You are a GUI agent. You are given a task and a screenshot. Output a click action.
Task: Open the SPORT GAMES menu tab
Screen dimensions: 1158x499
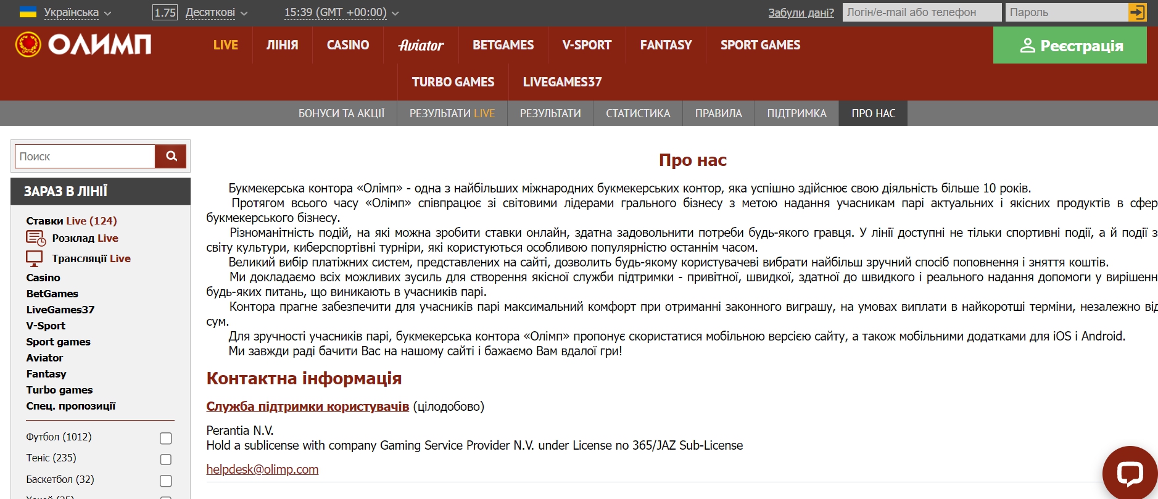(761, 45)
